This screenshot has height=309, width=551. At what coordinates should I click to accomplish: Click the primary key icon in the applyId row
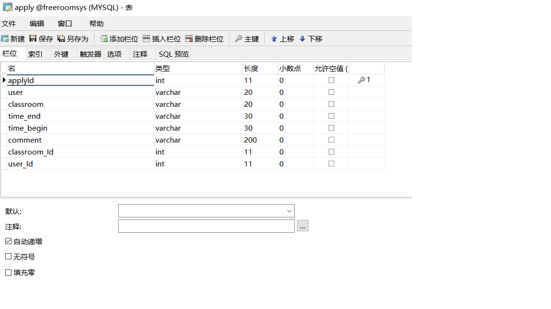[361, 80]
